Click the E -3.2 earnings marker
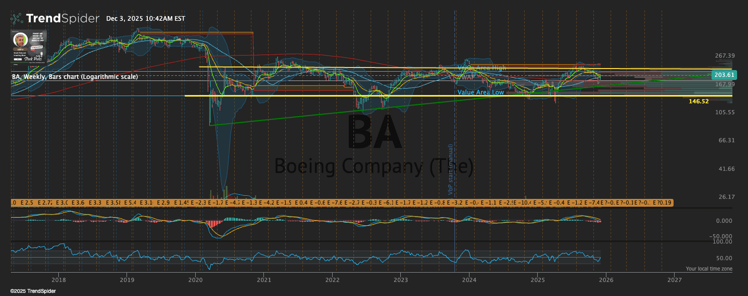 click(455, 202)
